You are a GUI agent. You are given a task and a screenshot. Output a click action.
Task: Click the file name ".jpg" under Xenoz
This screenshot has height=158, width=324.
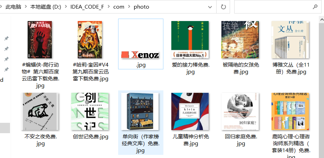[141, 65]
